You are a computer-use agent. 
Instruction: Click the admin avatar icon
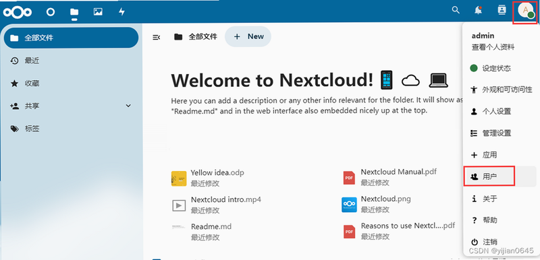(526, 11)
